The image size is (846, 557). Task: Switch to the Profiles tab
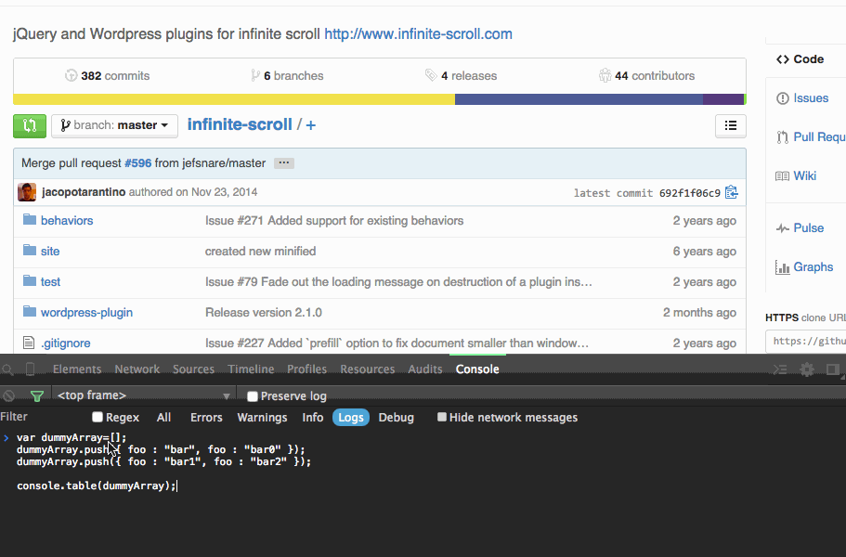pyautogui.click(x=307, y=369)
